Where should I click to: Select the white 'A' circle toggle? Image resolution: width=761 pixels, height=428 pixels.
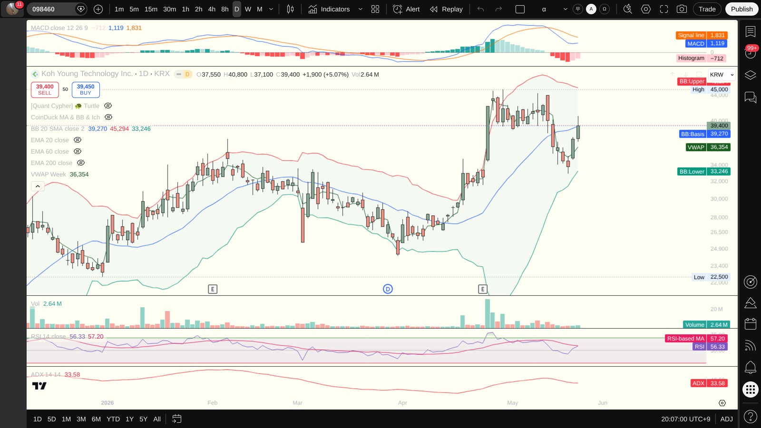click(591, 9)
